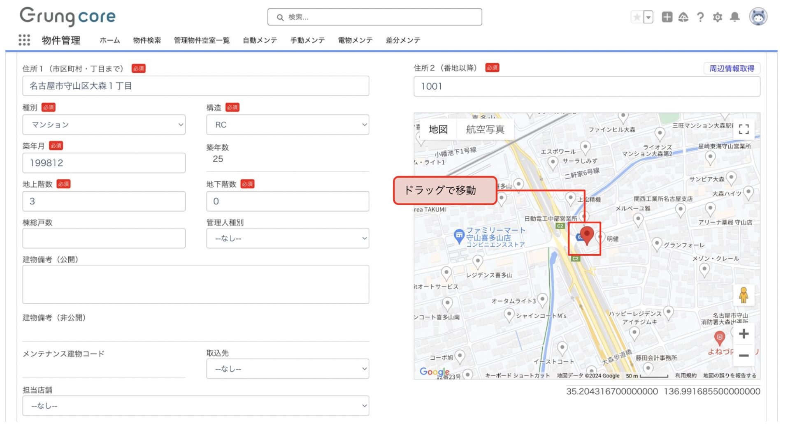Click the user profile avatar
Screen dimensions: 790x428
click(x=757, y=17)
